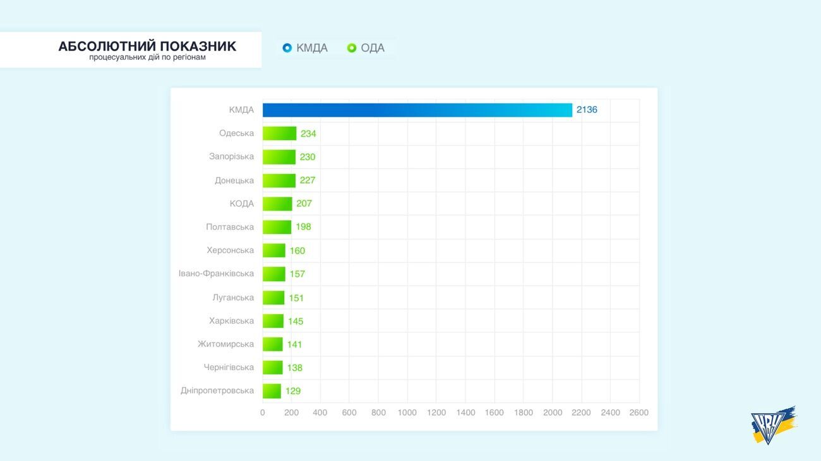This screenshot has width=821, height=461.
Task: Toggle the ОДА series legend label
Action: (x=373, y=48)
